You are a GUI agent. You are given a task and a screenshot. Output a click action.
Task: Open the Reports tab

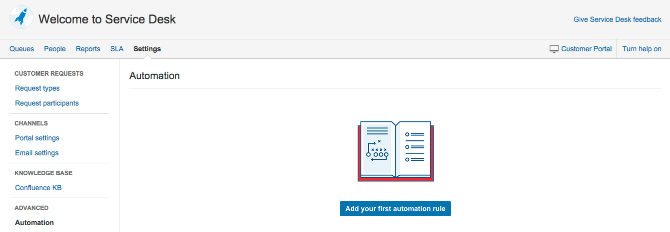pyautogui.click(x=88, y=49)
